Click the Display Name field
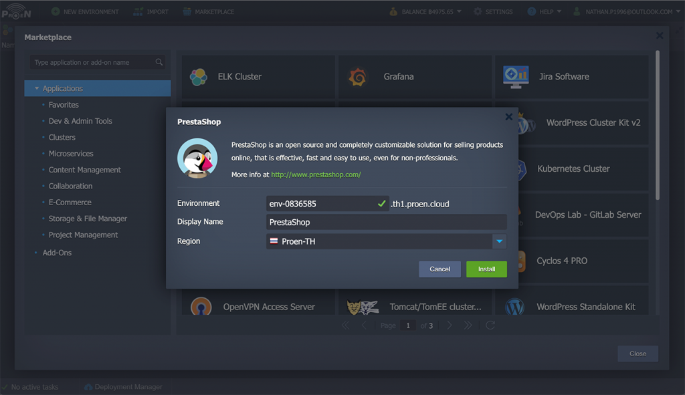This screenshot has height=395, width=685. pyautogui.click(x=386, y=222)
